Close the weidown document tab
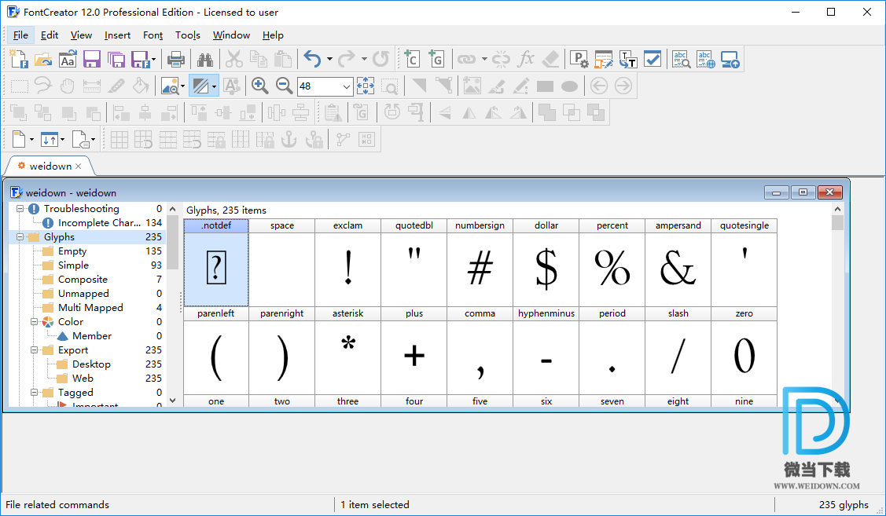Screen dimensions: 886x516 (x=79, y=167)
